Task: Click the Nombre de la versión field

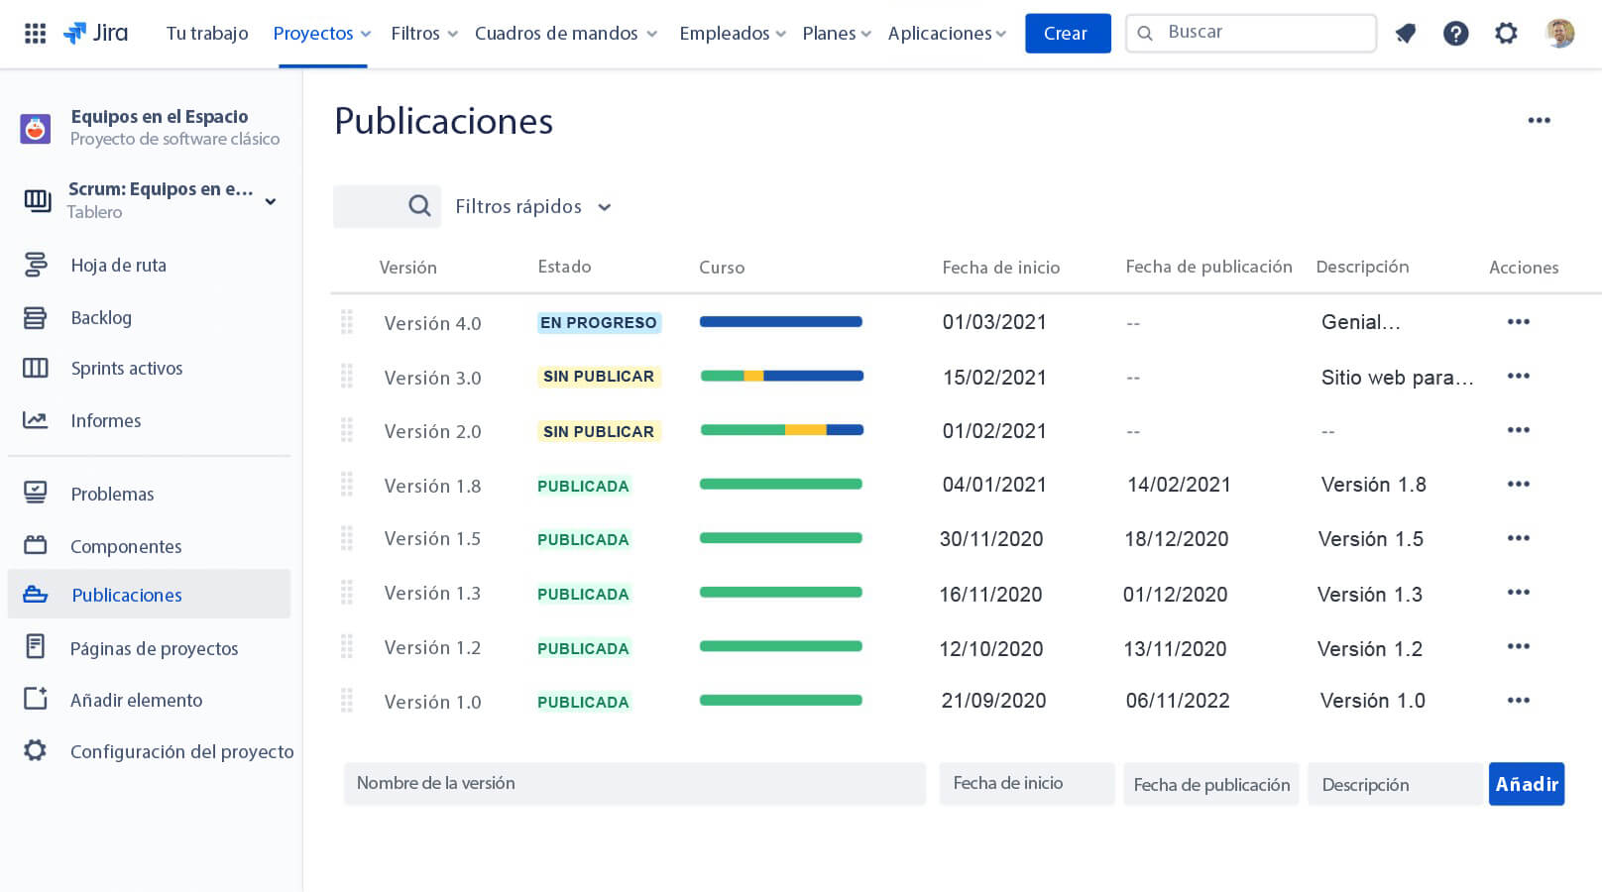Action: [634, 784]
